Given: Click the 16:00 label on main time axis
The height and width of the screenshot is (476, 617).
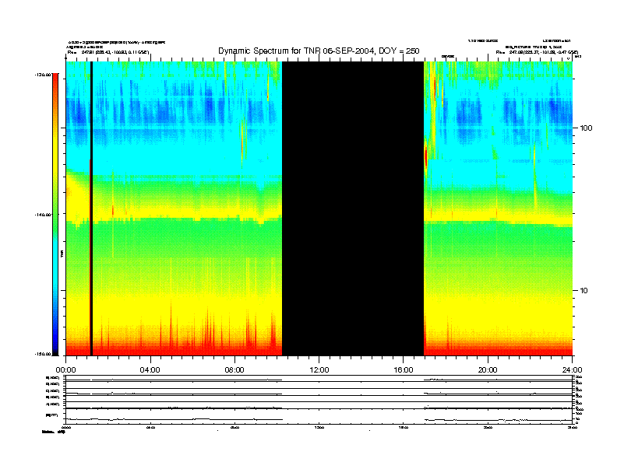Looking at the screenshot, I should (404, 370).
